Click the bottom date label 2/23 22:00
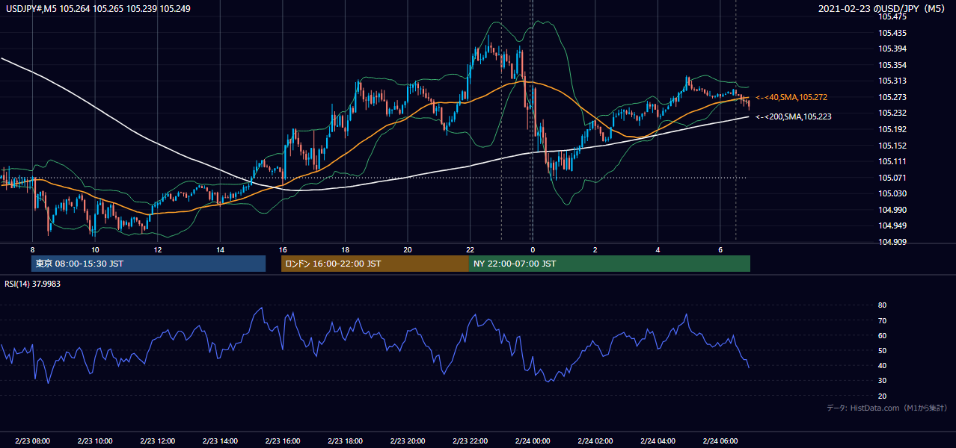The image size is (956, 448). pos(470,441)
